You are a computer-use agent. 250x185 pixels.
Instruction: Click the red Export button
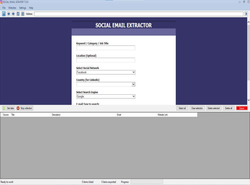(242, 108)
